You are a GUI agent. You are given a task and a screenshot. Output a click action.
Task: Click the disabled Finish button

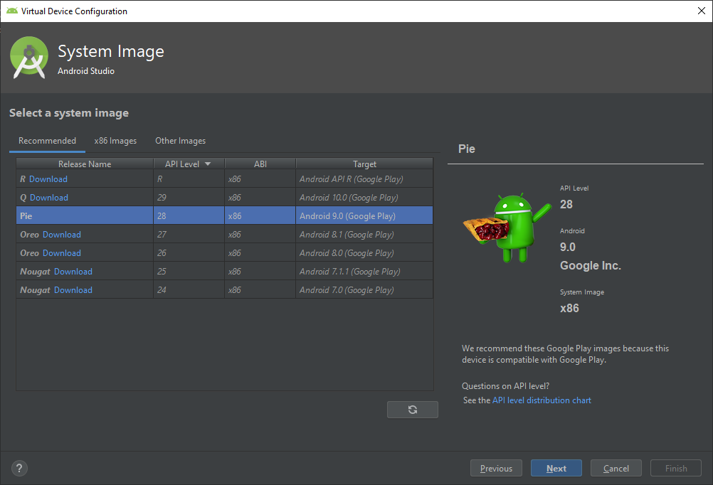click(x=676, y=468)
